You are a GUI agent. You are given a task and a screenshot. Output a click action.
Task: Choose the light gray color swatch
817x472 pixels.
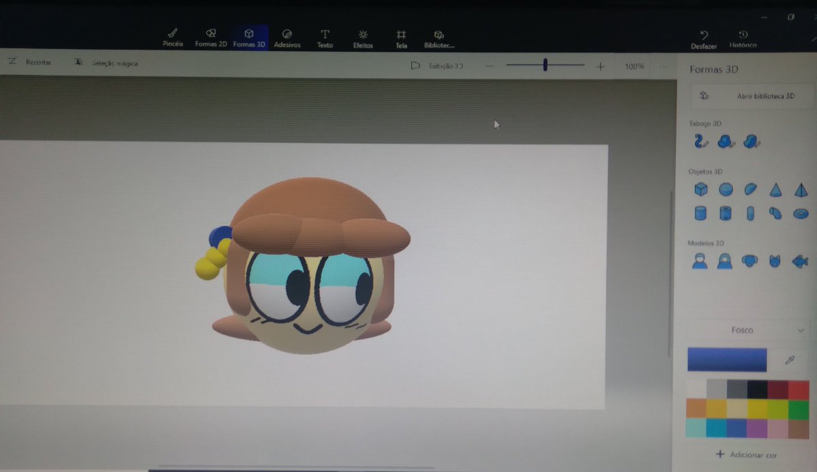coord(717,389)
